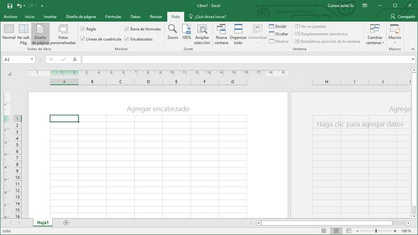The image size is (418, 235).
Task: Collapse the ribbon with the chevron
Action: (413, 49)
